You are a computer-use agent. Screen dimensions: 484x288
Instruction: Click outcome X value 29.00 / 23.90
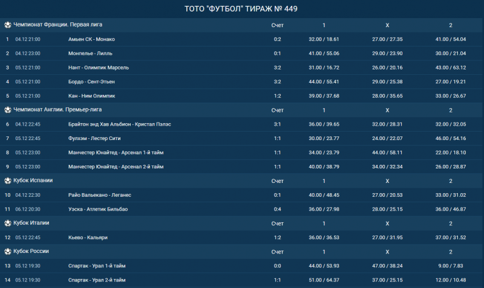click(x=387, y=54)
